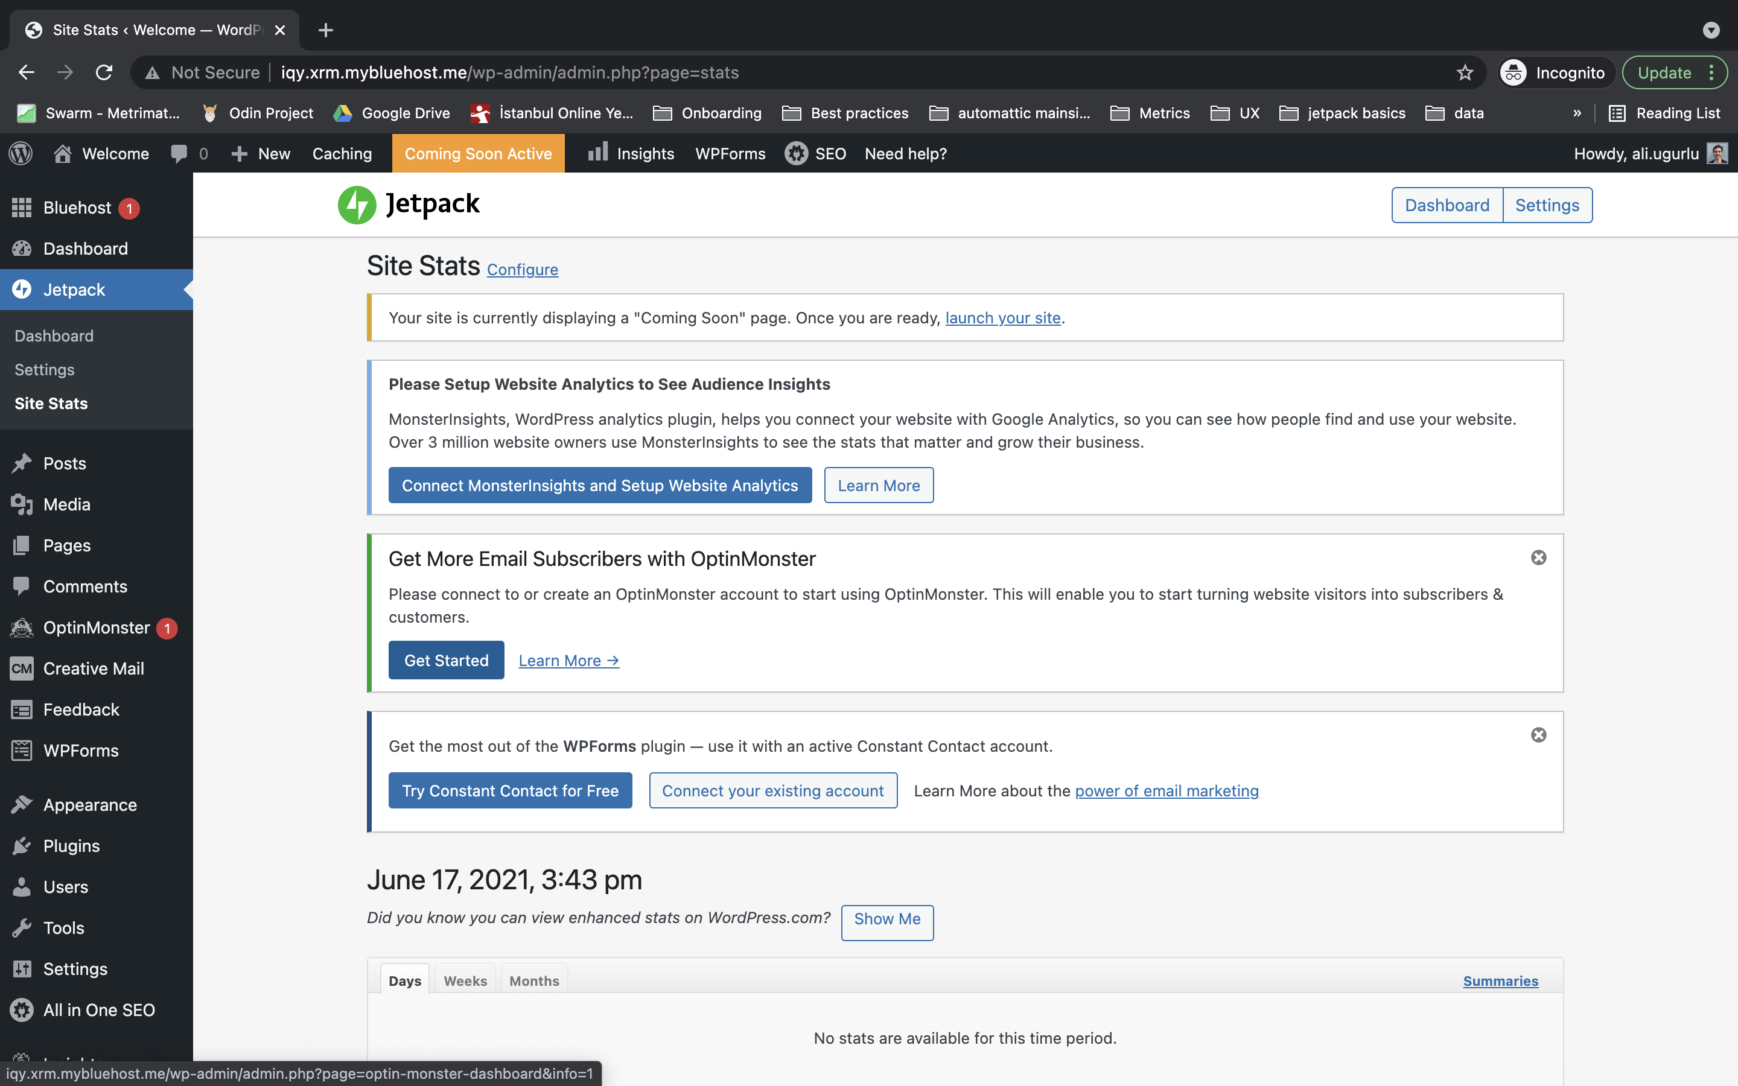Viewport: 1738px width, 1086px height.
Task: Switch to the Days stats tab
Action: click(x=405, y=980)
